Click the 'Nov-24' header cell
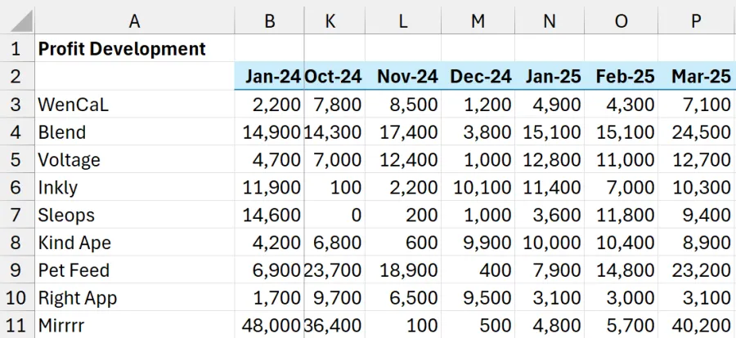This screenshot has height=338, width=736. tap(403, 76)
